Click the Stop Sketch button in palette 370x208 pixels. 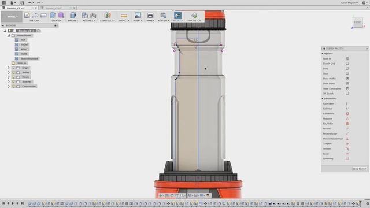point(360,169)
